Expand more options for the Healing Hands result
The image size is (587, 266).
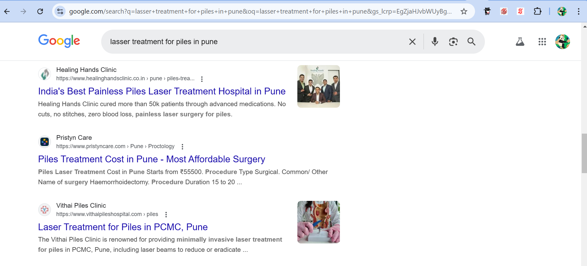pyautogui.click(x=202, y=79)
